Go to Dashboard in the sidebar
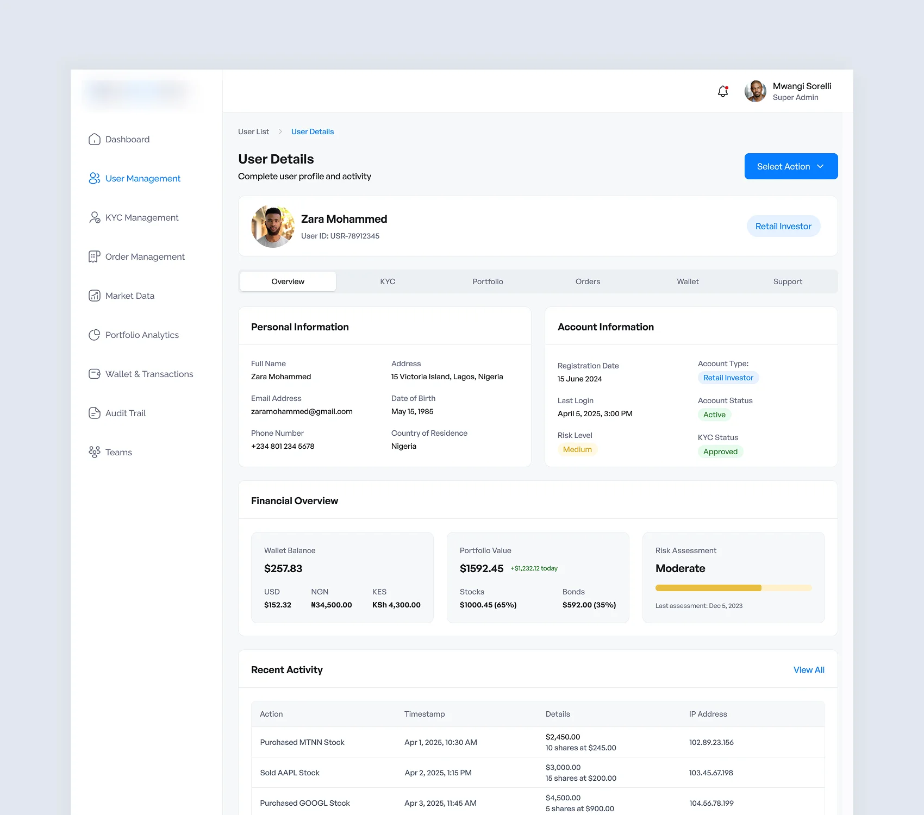Viewport: 924px width, 815px height. pyautogui.click(x=127, y=139)
